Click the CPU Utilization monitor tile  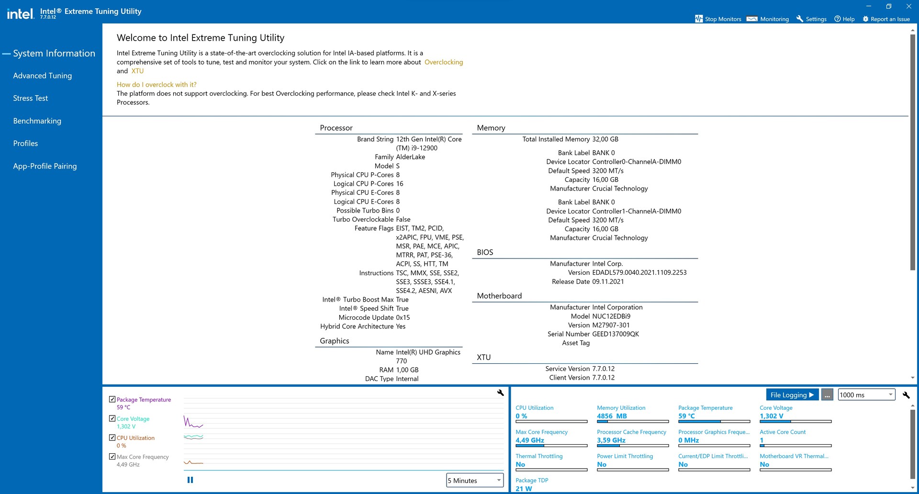pyautogui.click(x=551, y=414)
